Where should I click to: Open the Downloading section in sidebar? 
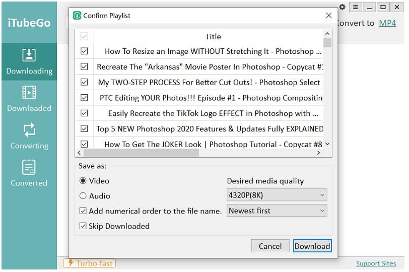[x=29, y=62]
